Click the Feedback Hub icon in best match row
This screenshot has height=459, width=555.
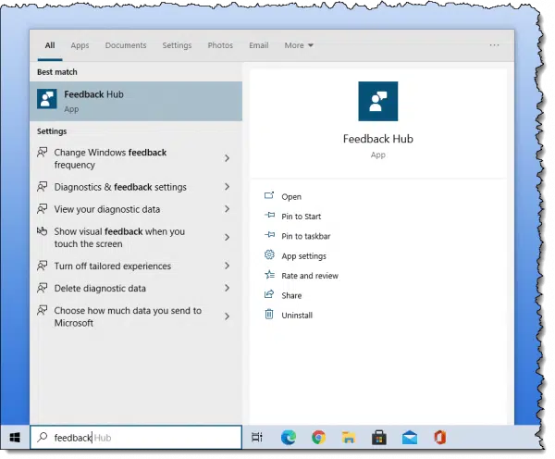click(47, 99)
